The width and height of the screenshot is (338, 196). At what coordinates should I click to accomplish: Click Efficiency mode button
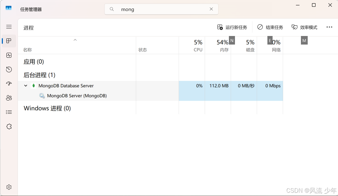pos(304,27)
